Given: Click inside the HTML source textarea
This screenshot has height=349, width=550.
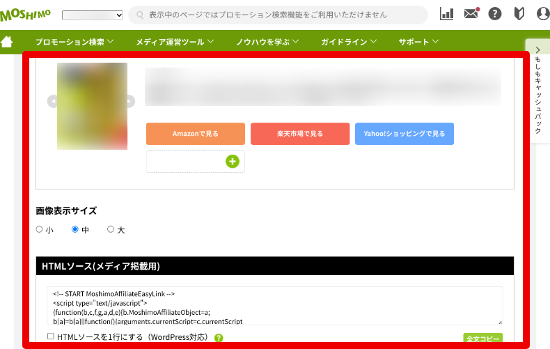Looking at the screenshot, I should pyautogui.click(x=274, y=306).
